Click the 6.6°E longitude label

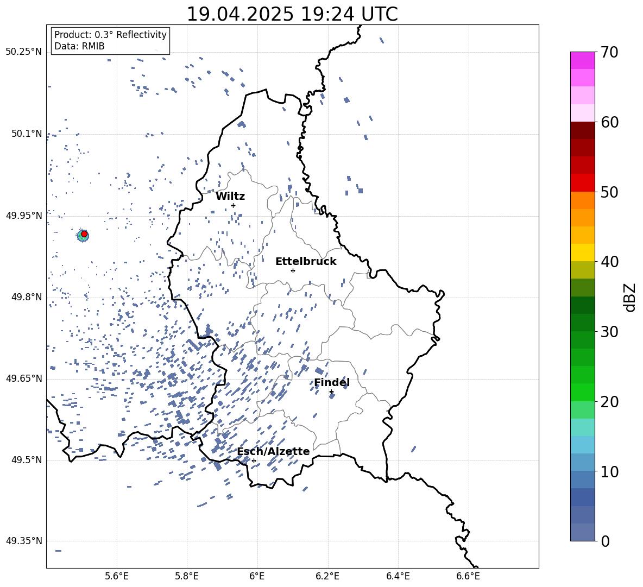pos(468,576)
